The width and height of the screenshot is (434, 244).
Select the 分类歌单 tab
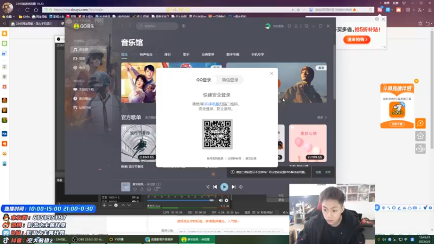pos(208,55)
